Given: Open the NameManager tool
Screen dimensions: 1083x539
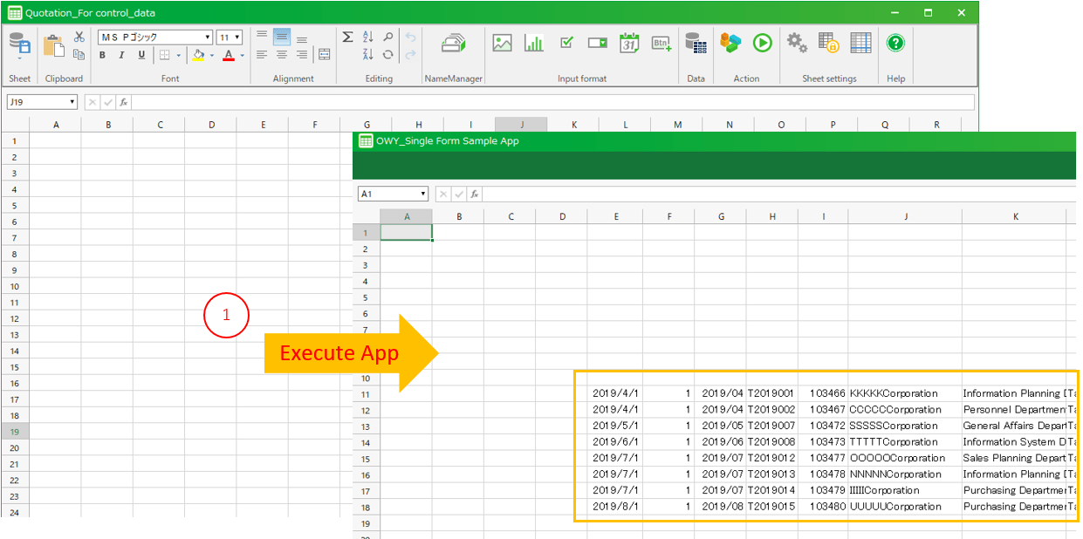Looking at the screenshot, I should coord(453,43).
